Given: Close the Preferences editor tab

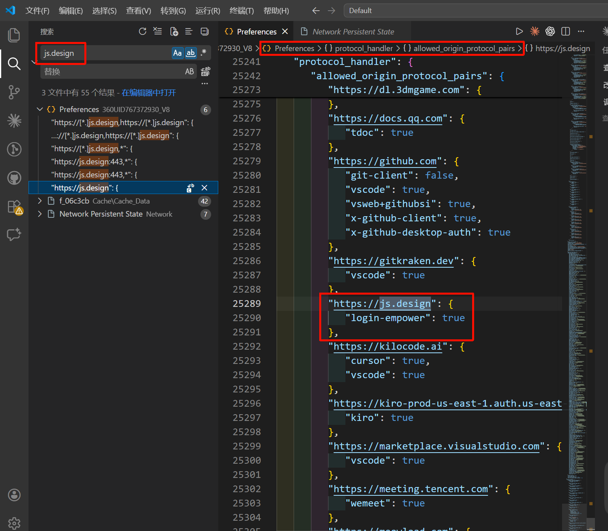Looking at the screenshot, I should [x=285, y=31].
